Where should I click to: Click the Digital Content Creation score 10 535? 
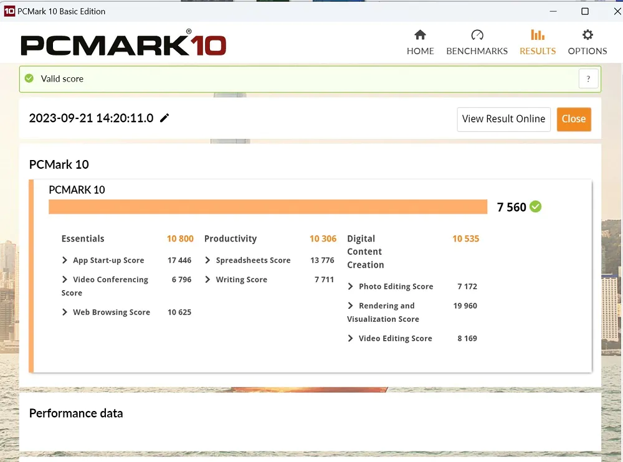(465, 238)
